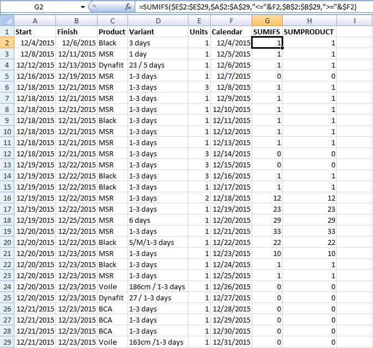The width and height of the screenshot is (373, 348).
Task: Click the '6 days' variant cell
Action: tap(158, 220)
